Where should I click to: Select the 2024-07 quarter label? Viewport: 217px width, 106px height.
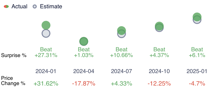(x=121, y=71)
